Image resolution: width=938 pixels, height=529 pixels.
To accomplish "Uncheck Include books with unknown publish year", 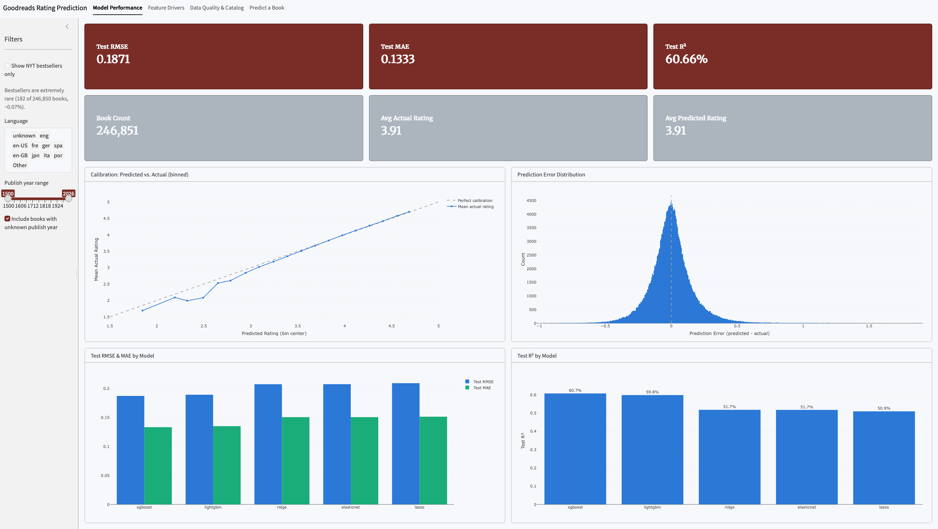I will click(7, 219).
